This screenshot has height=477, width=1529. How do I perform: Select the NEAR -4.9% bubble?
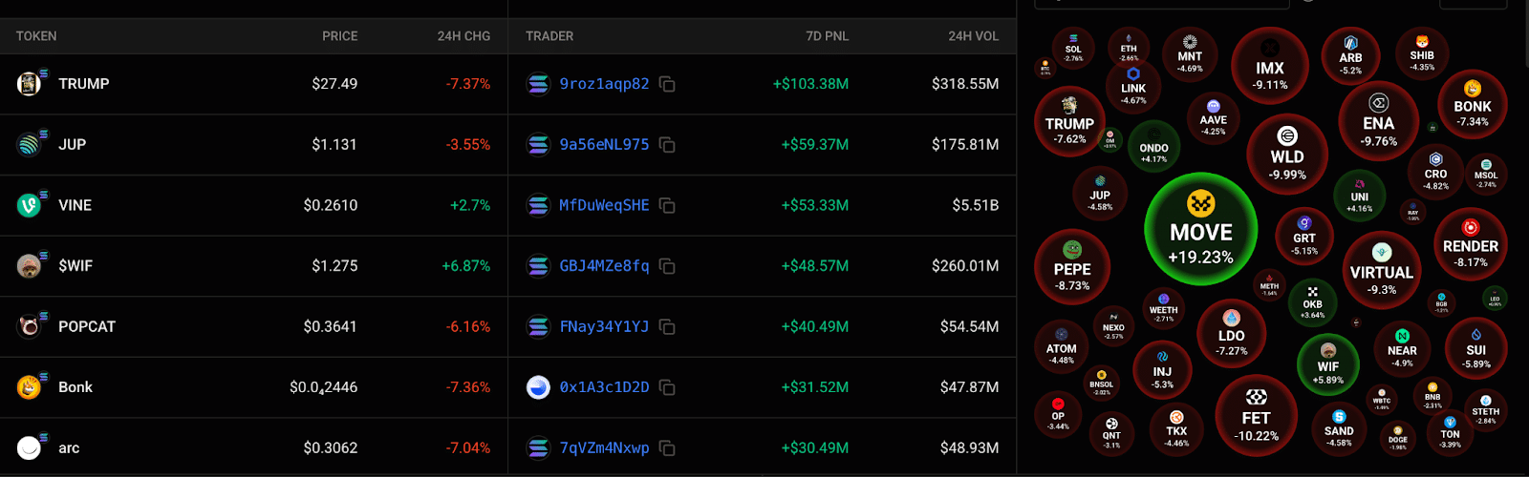point(1402,347)
